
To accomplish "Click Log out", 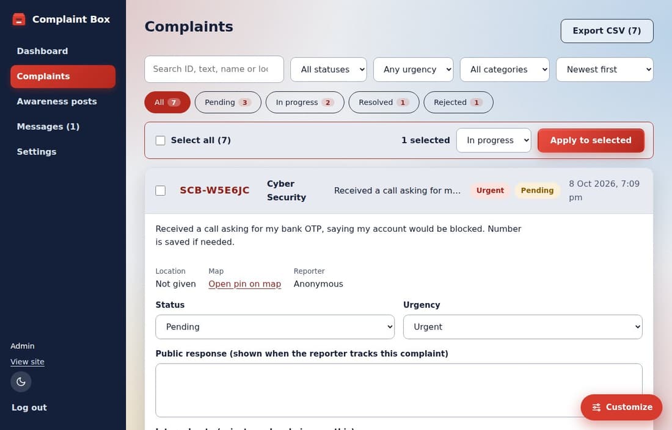I will click(29, 407).
